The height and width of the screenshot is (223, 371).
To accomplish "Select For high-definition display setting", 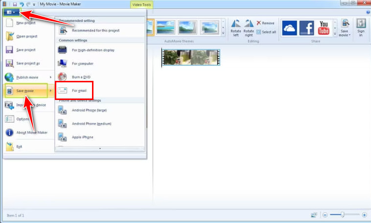I will [93, 50].
